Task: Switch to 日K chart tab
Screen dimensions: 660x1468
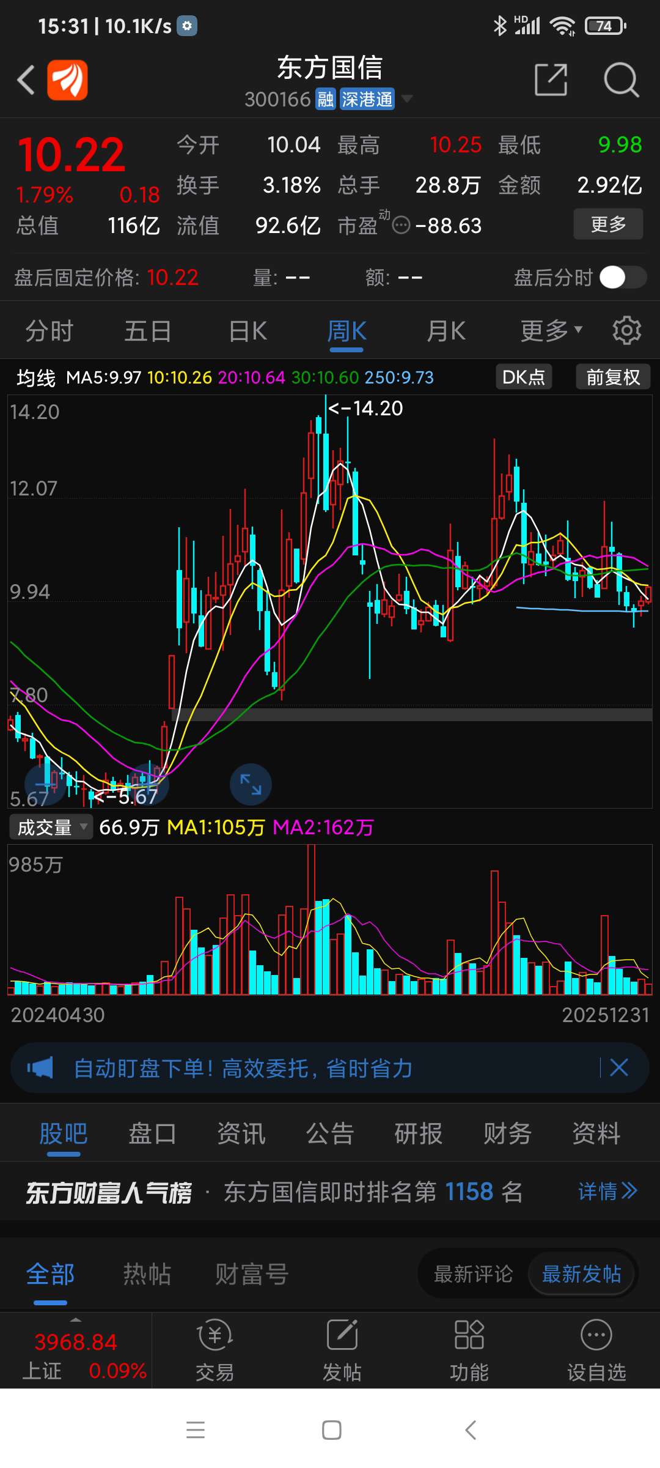Action: 248,331
